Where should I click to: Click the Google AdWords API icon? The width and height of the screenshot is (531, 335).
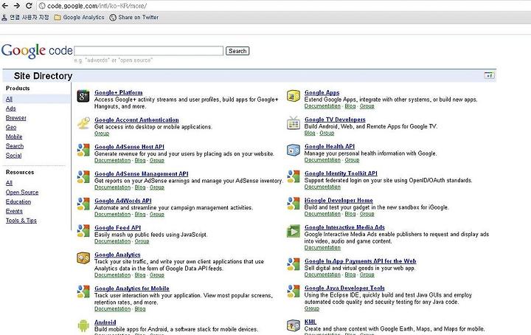coord(83,204)
